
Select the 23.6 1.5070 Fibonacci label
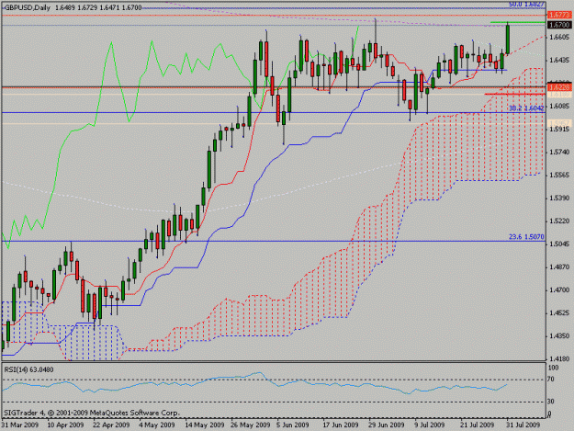526,237
